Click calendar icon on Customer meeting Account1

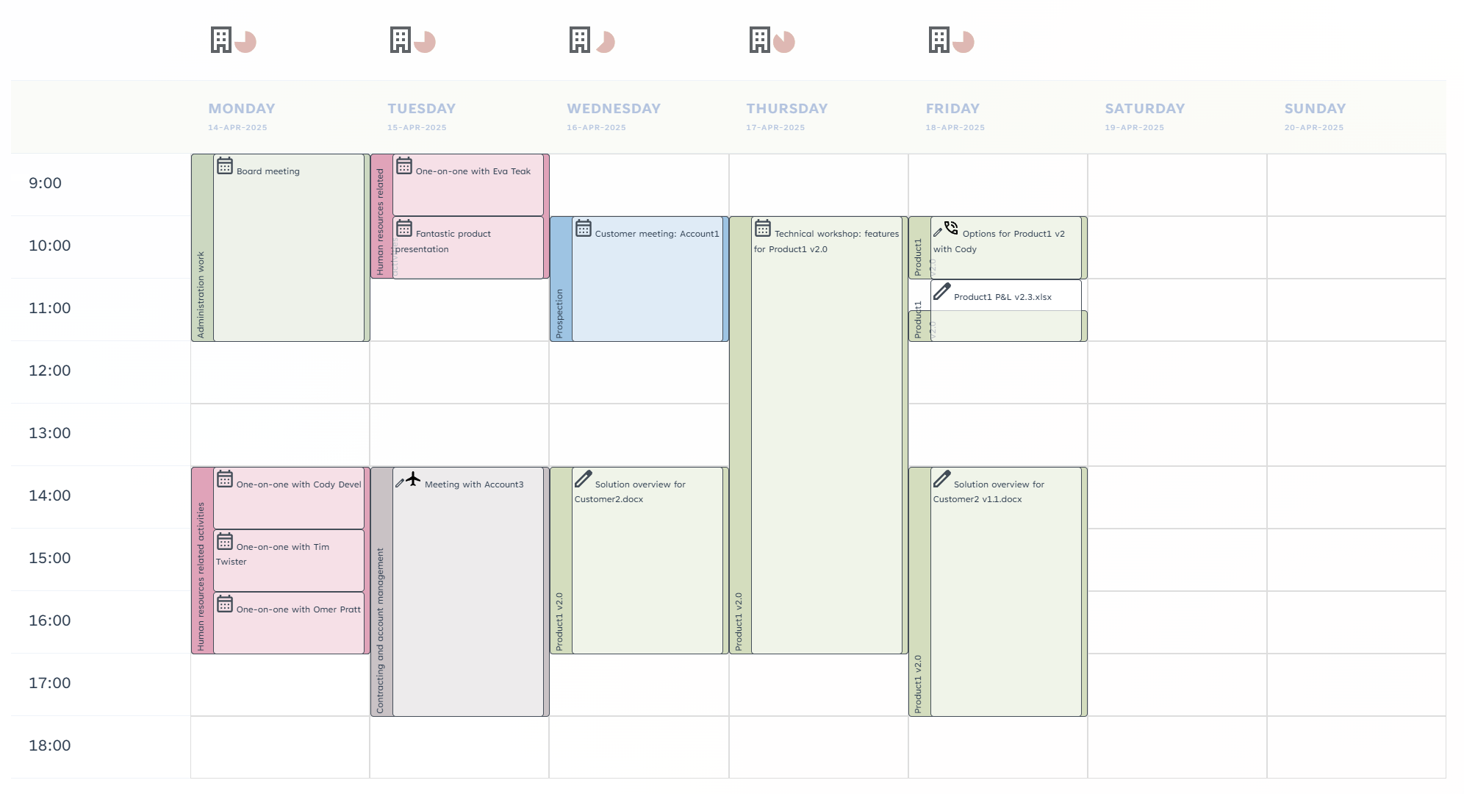point(584,228)
